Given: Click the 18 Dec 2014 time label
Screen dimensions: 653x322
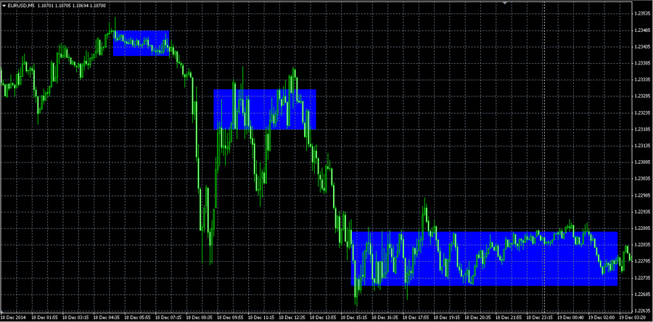Looking at the screenshot, I should pyautogui.click(x=14, y=318).
